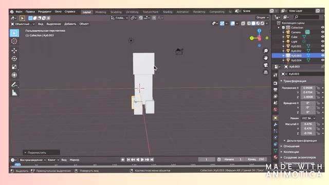This screenshot has width=329, height=185.
Task: Open the Particles properties tab
Action: (x=276, y=131)
